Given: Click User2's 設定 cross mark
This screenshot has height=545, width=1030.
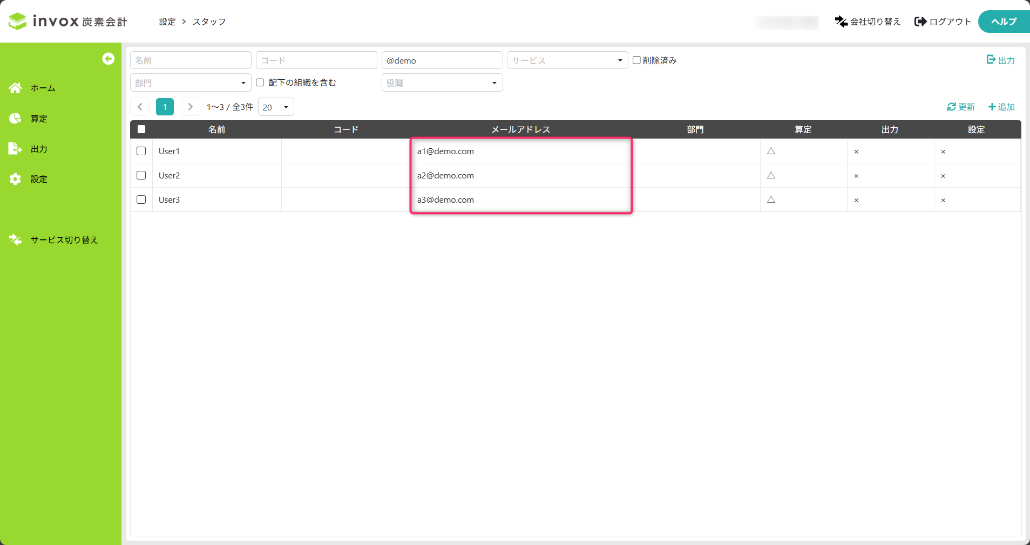Looking at the screenshot, I should click(x=943, y=176).
